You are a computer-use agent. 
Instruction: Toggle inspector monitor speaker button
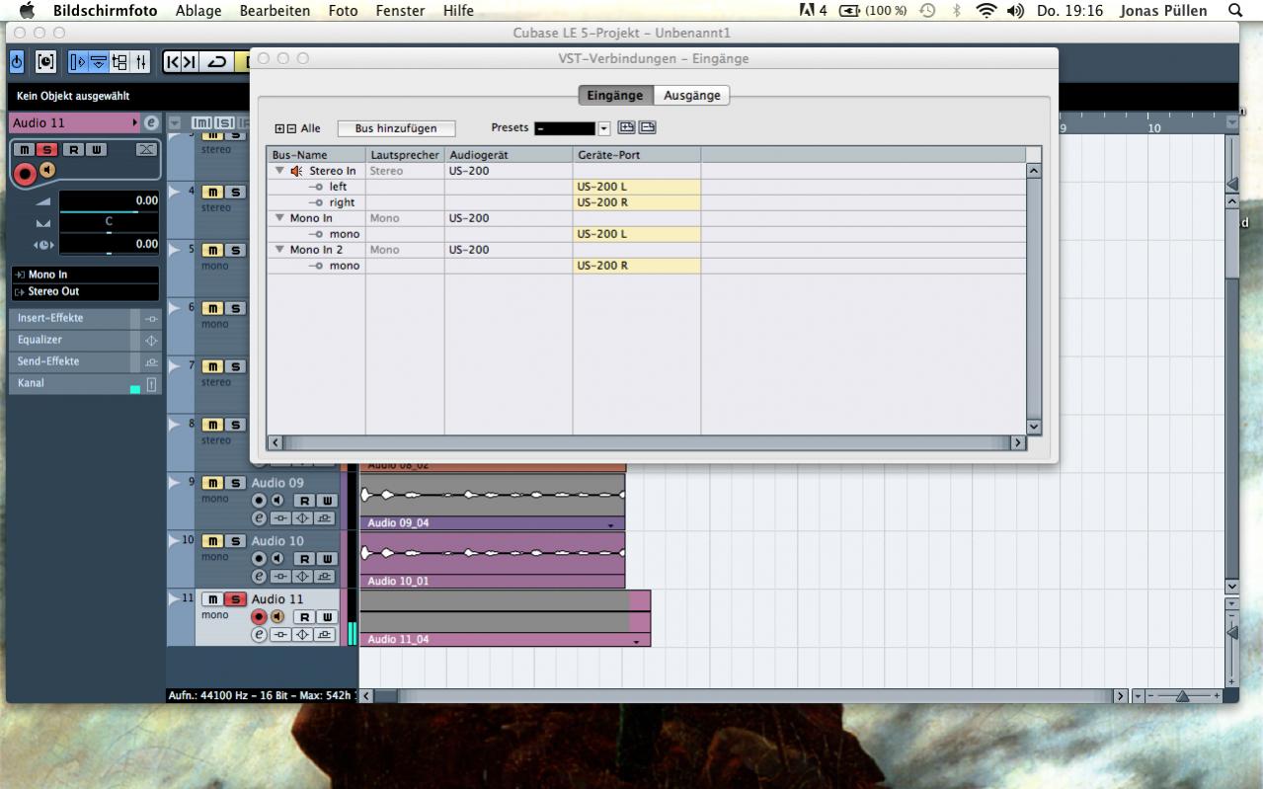coord(46,170)
